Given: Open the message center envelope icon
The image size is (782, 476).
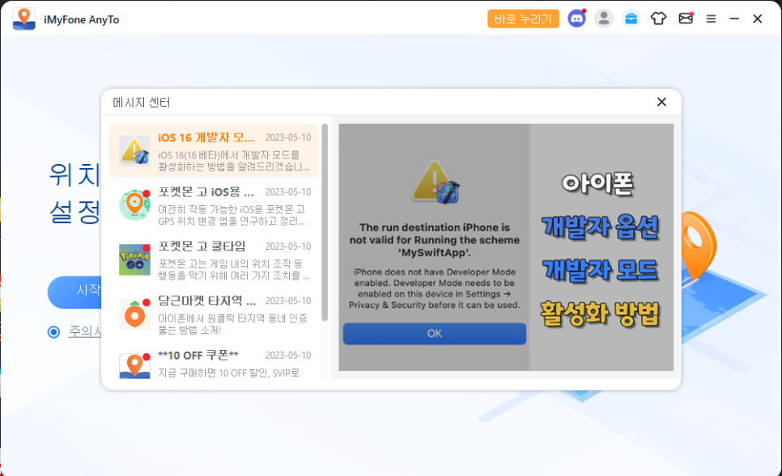Looking at the screenshot, I should point(686,19).
